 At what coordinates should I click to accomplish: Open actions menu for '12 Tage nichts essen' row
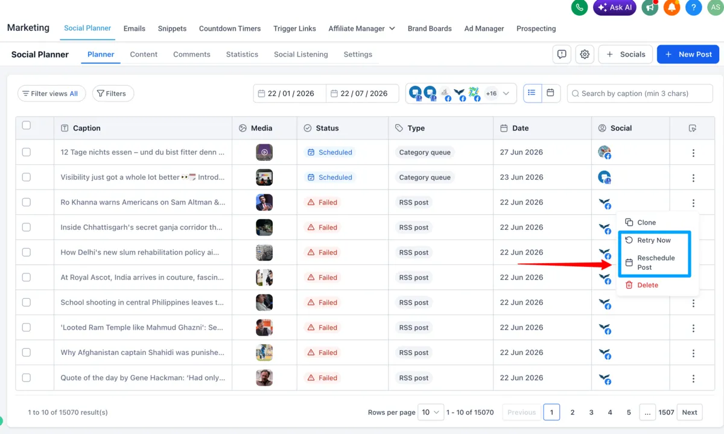pos(693,153)
